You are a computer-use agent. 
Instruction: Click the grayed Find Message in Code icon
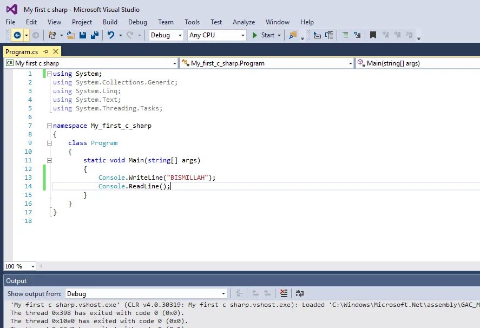point(239,293)
